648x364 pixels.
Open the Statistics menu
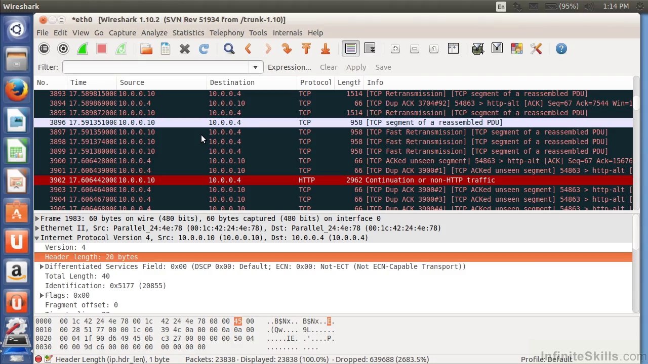pos(188,33)
